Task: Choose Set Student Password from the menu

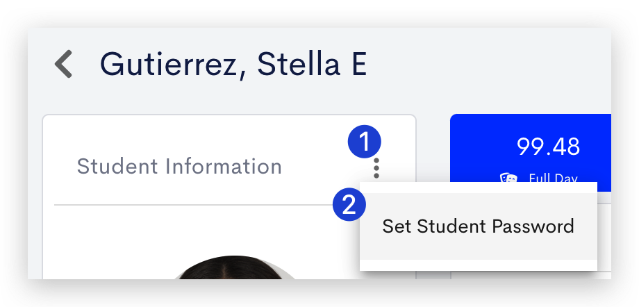Action: [x=479, y=226]
